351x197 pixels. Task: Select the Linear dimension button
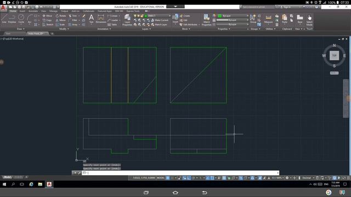pos(114,16)
